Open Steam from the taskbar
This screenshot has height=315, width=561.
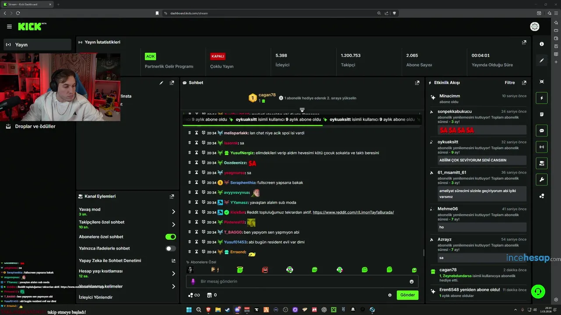[227, 310]
